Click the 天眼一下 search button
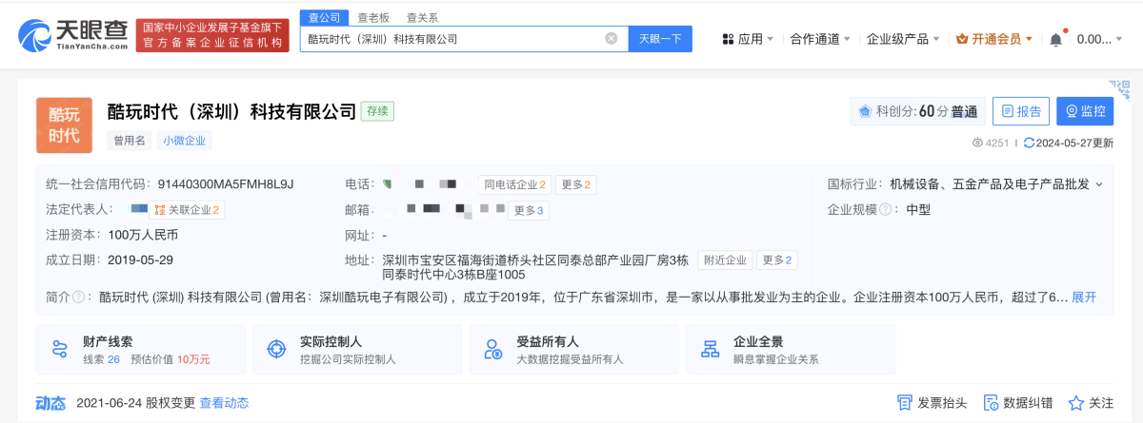 coord(660,39)
